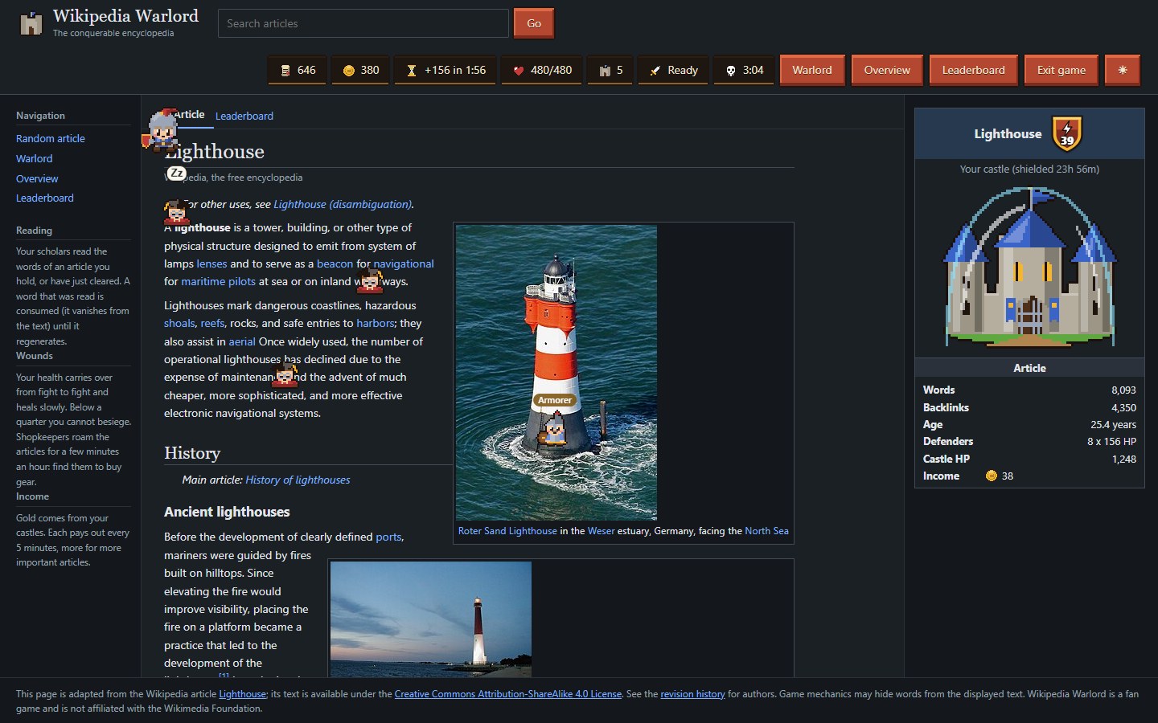Viewport: 1158px width, 723px height.
Task: Click the skull timer showing 3:04
Action: pos(744,70)
